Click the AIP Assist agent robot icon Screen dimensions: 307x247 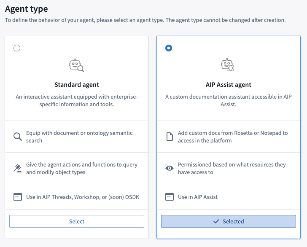point(228,65)
